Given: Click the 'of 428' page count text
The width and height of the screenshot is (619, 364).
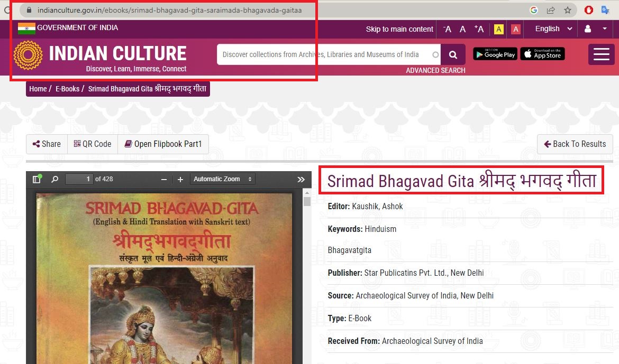Looking at the screenshot, I should 104,179.
